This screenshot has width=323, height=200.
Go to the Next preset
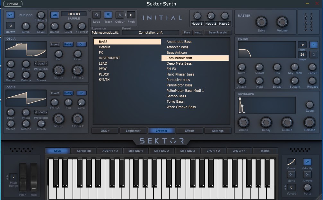[x=197, y=32]
